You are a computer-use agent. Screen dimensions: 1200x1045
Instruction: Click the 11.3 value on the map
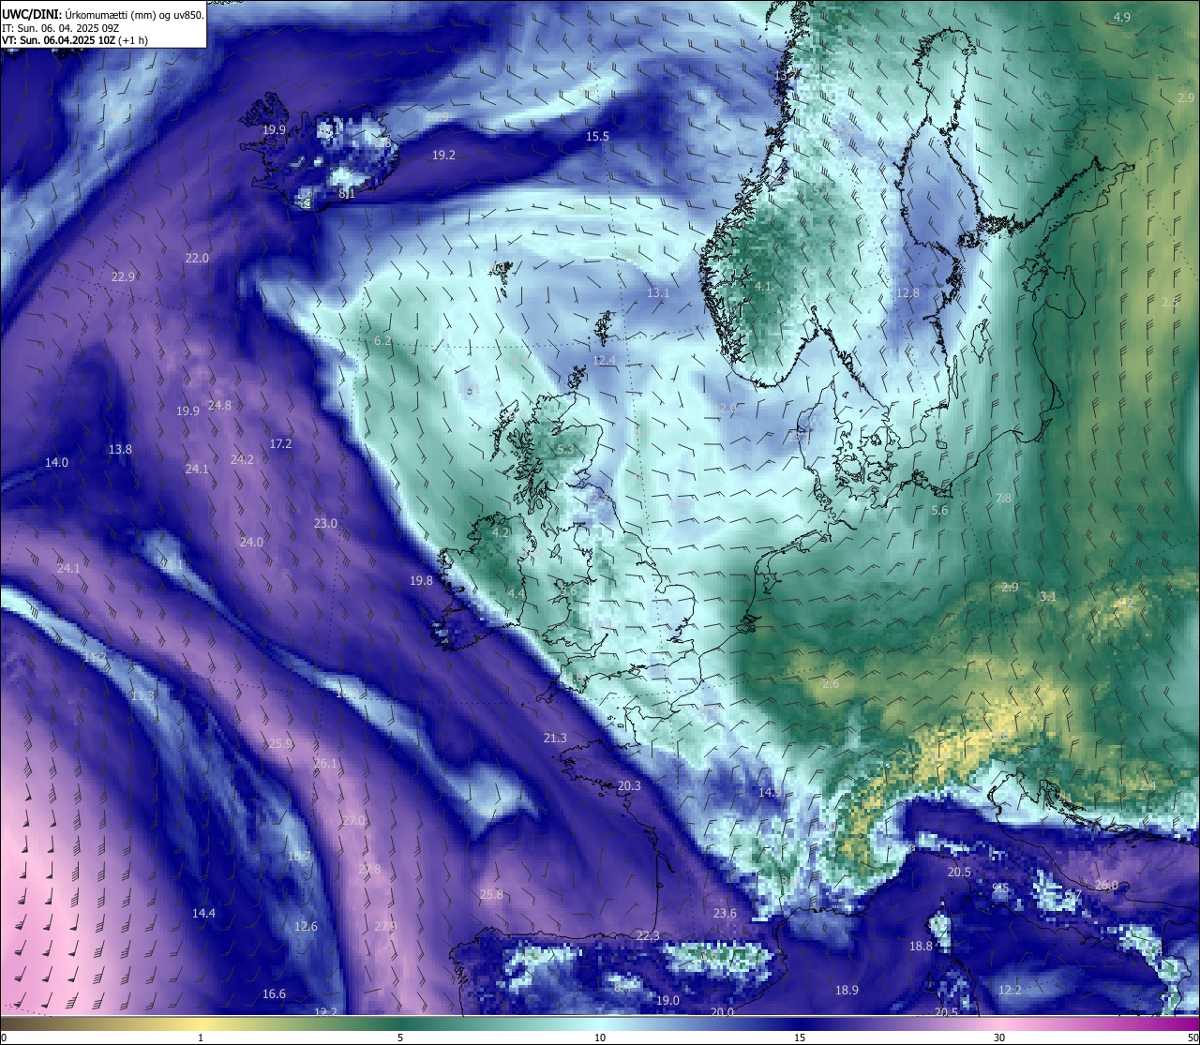coord(142,696)
